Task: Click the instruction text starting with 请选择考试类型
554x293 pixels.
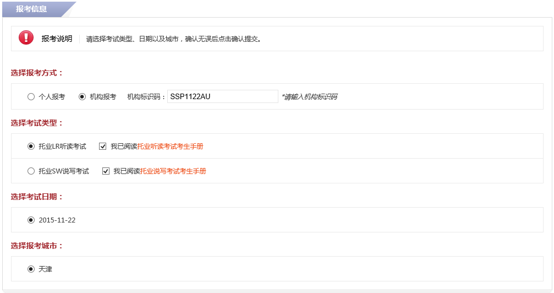Action: point(173,39)
